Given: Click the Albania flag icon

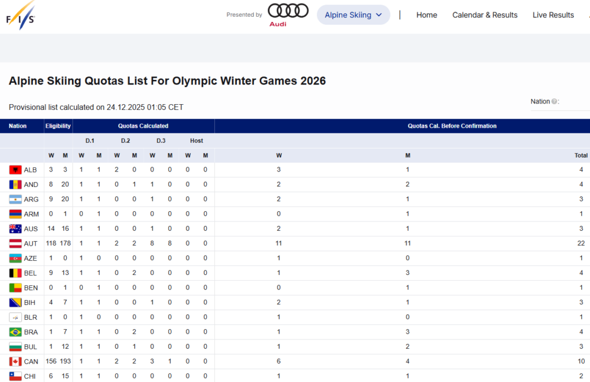Looking at the screenshot, I should (16, 170).
